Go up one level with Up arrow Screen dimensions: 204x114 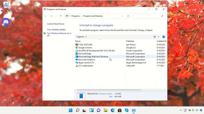pos(61,16)
